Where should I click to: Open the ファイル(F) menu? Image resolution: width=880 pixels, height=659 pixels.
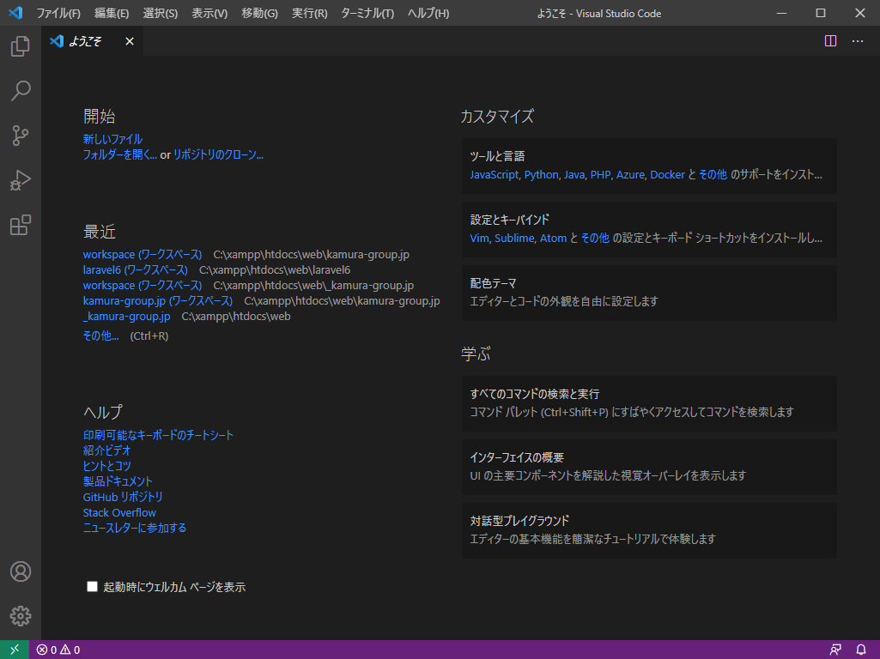[x=58, y=13]
